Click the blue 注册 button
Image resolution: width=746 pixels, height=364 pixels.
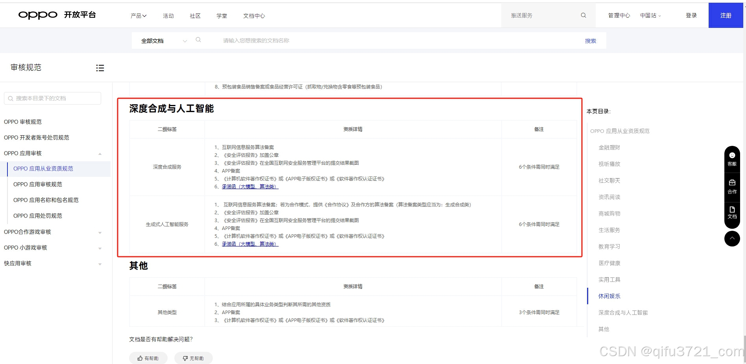726,15
